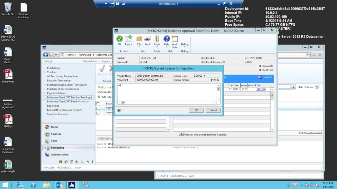Open the Debug dropdown in the Drill Down ribbon
Image resolution: width=337 pixels, height=189 pixels.
[x=185, y=45]
